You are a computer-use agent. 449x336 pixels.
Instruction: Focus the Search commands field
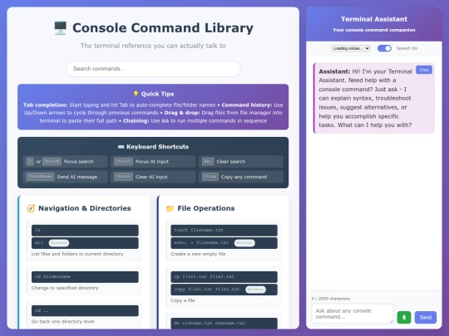click(x=153, y=69)
